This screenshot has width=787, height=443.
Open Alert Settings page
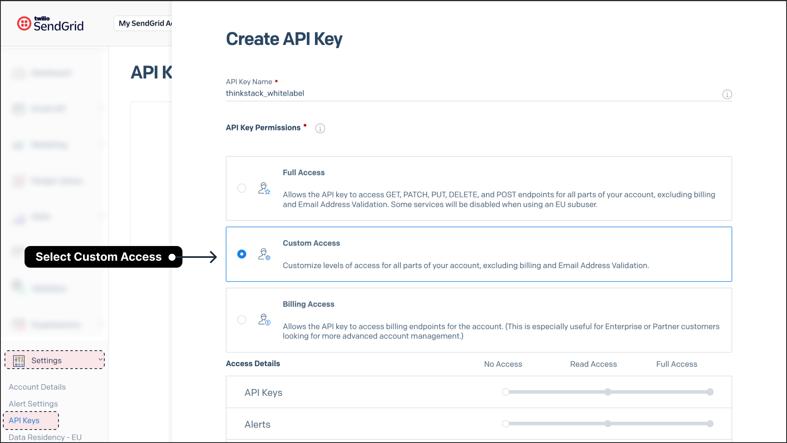pyautogui.click(x=33, y=403)
